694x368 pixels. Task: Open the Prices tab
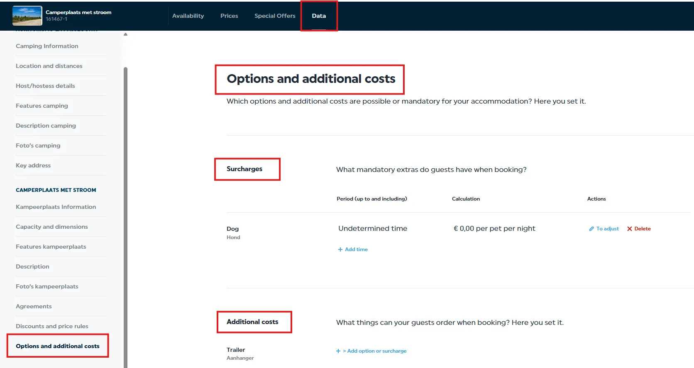coord(229,16)
